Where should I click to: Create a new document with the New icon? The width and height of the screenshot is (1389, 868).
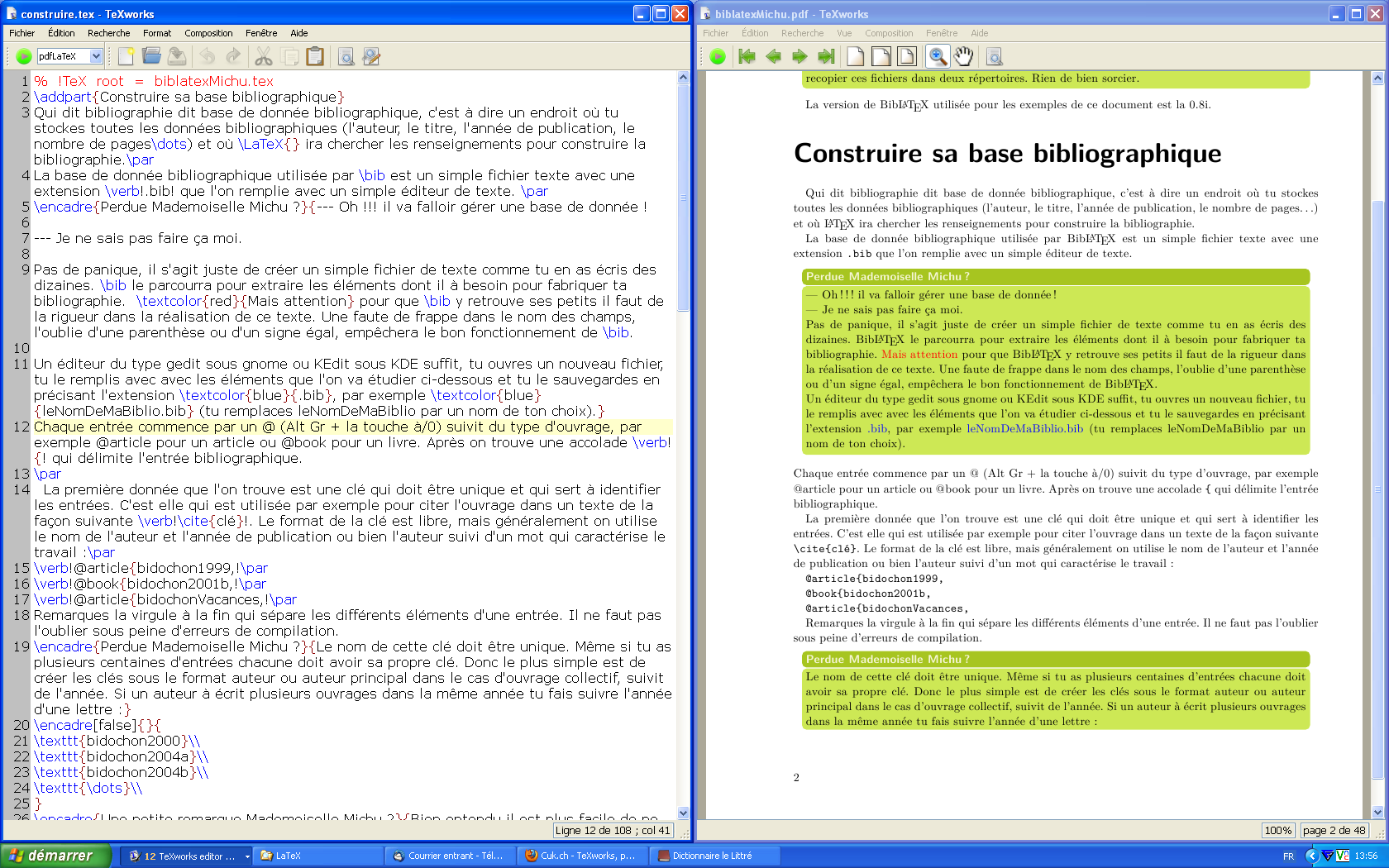(x=126, y=56)
